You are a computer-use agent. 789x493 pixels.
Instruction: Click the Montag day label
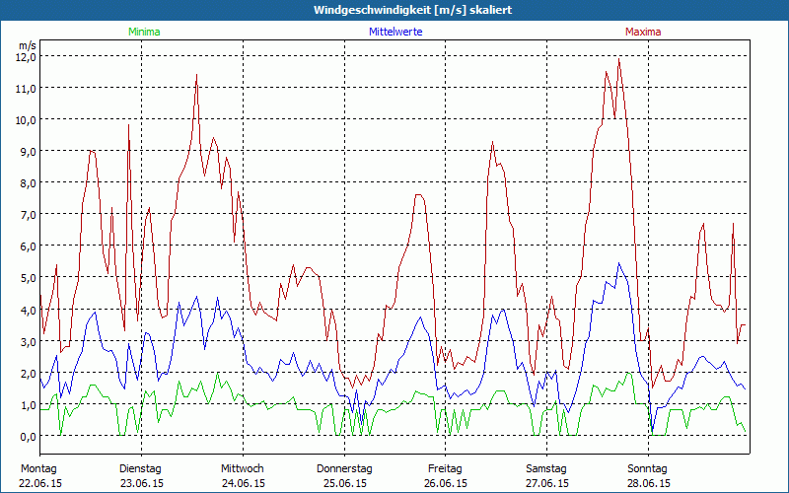coord(39,468)
